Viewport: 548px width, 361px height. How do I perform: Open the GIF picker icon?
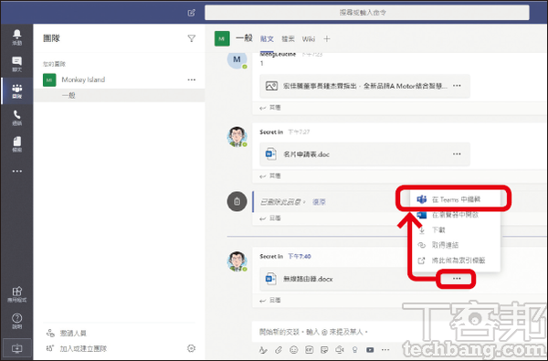coord(309,350)
